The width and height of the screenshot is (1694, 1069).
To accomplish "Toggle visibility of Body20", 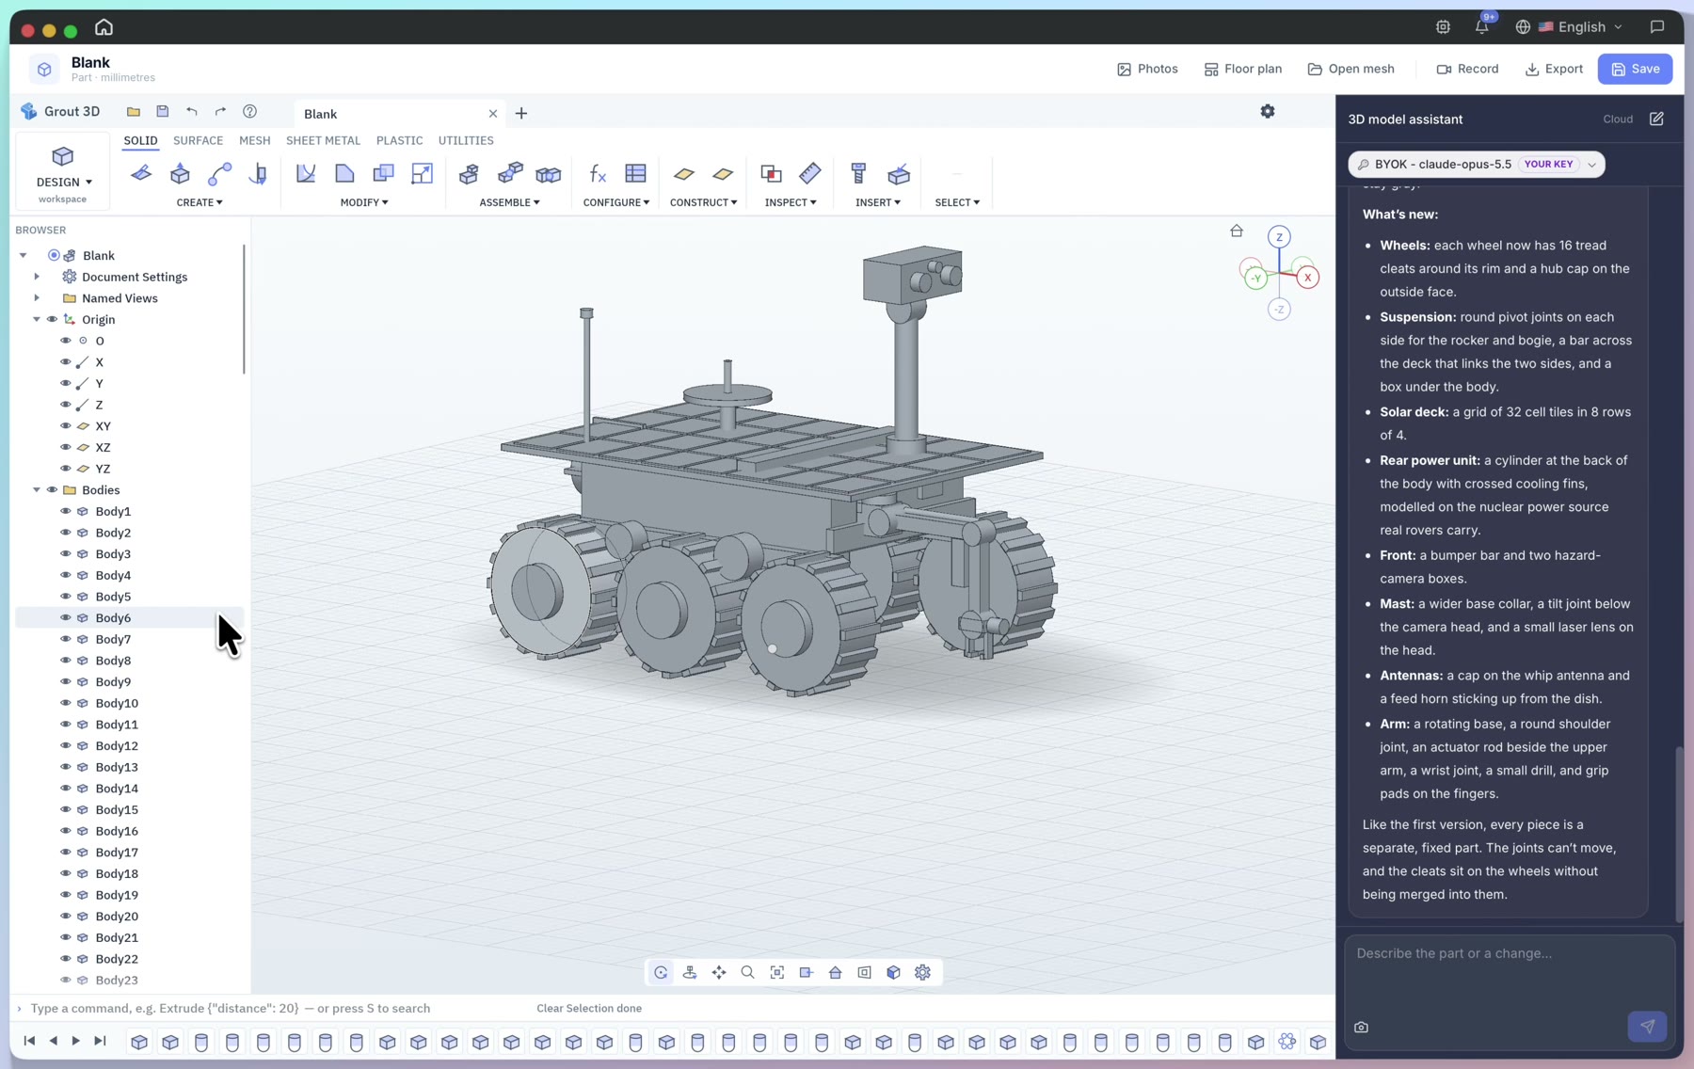I will click(65, 916).
